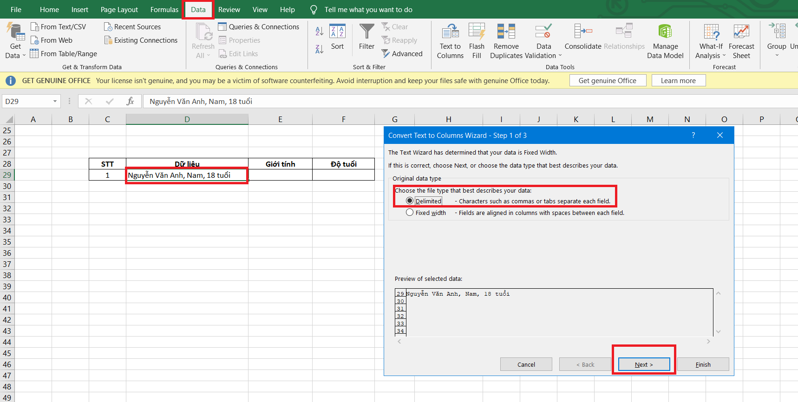Expand What-If Analysis dropdown arrow

pos(724,56)
